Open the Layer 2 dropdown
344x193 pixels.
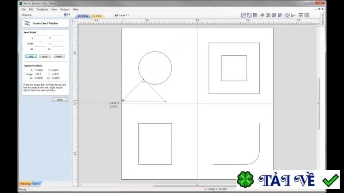[x=122, y=15]
